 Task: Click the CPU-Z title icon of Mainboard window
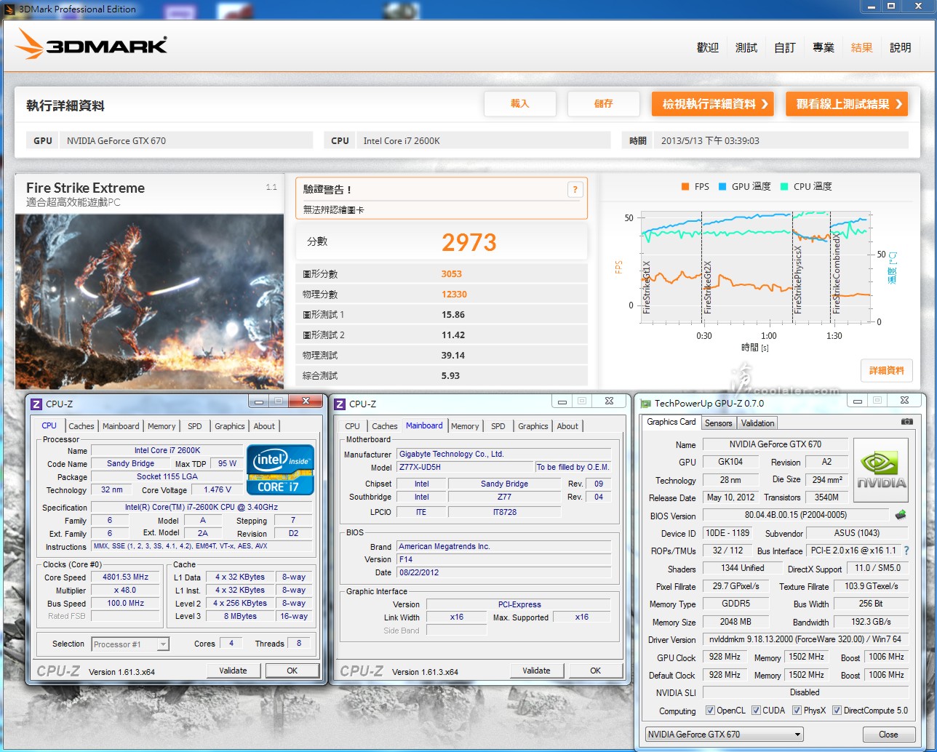tap(340, 404)
